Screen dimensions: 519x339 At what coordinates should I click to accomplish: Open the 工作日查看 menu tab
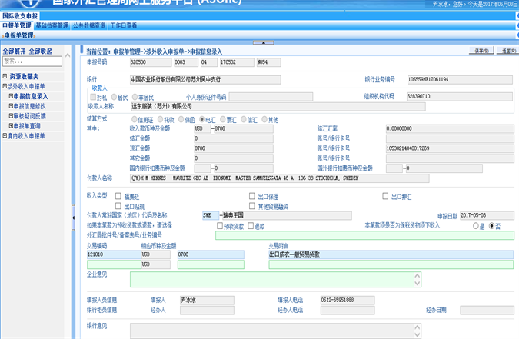(x=123, y=26)
